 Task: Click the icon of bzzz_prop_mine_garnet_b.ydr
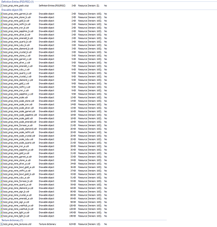pos(1,14)
